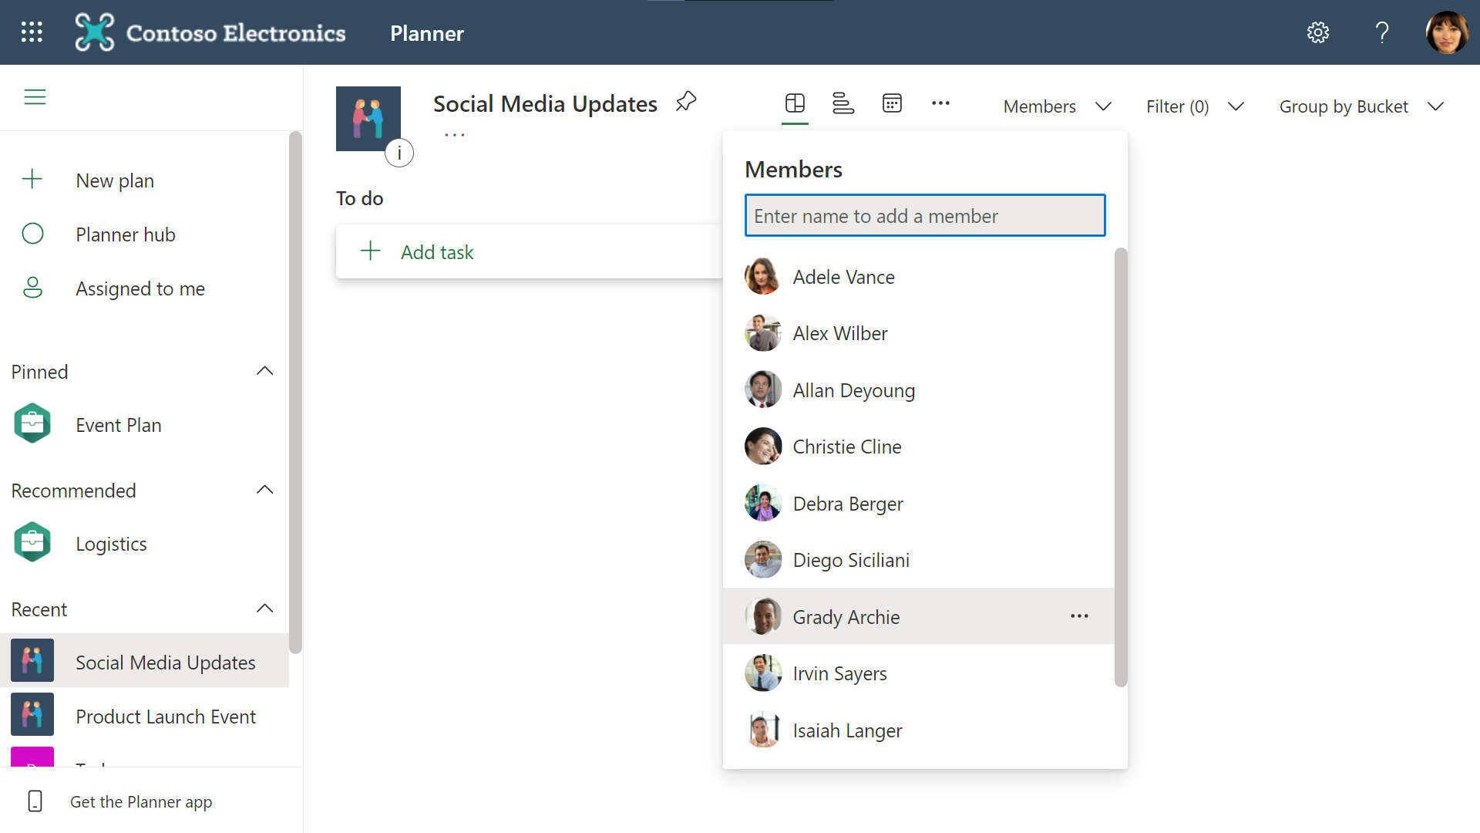Click the plus icon beside Add task
The height and width of the screenshot is (833, 1480).
[x=371, y=251]
